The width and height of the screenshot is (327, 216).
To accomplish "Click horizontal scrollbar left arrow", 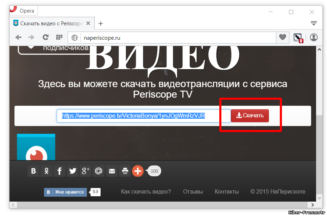I will [x=13, y=205].
